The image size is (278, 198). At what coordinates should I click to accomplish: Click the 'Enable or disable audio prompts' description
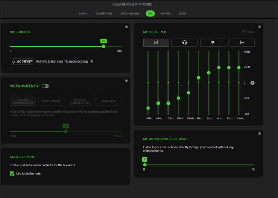(43, 165)
